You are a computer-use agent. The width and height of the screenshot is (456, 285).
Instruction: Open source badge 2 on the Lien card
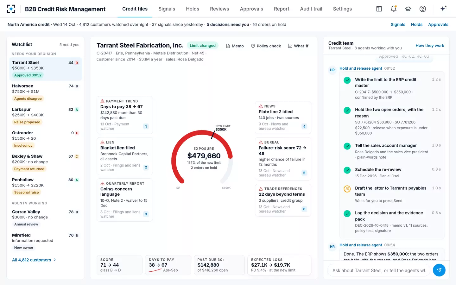point(146,167)
